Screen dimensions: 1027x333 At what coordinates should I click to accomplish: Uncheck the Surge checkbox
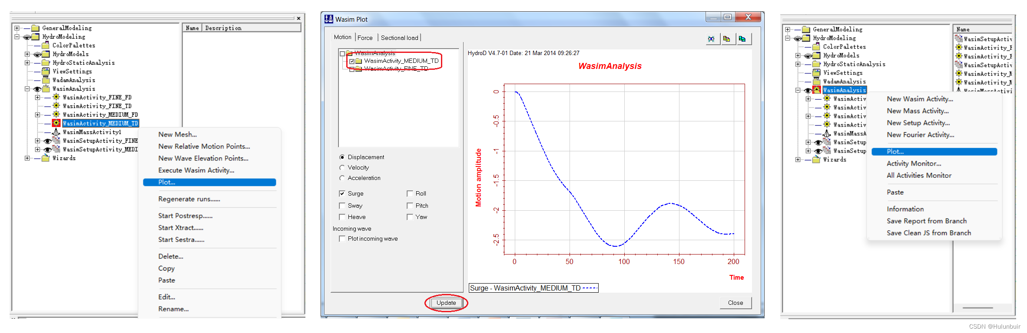[342, 193]
